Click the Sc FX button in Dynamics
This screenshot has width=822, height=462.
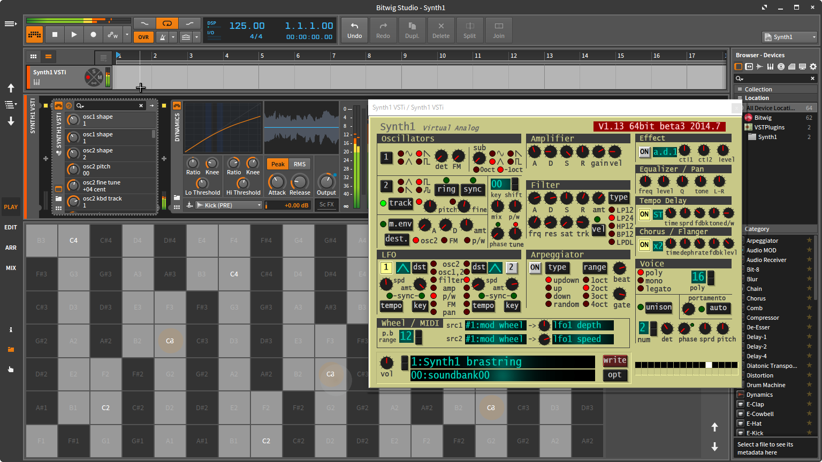[x=326, y=205]
